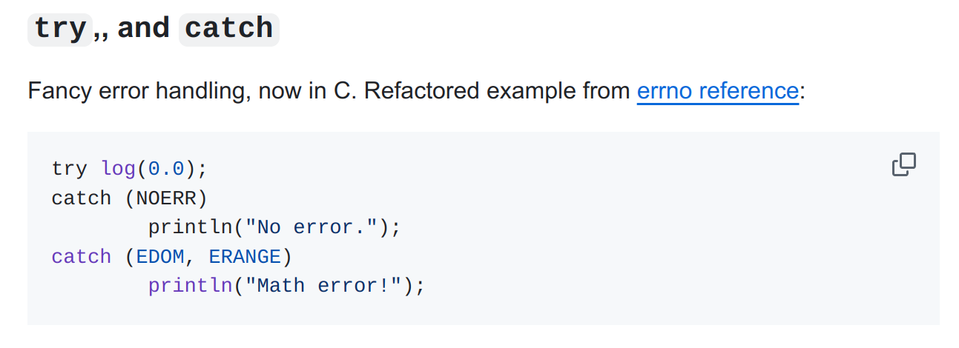Click the EDOM constant
Image resolution: width=959 pixels, height=348 pixels.
(x=160, y=256)
